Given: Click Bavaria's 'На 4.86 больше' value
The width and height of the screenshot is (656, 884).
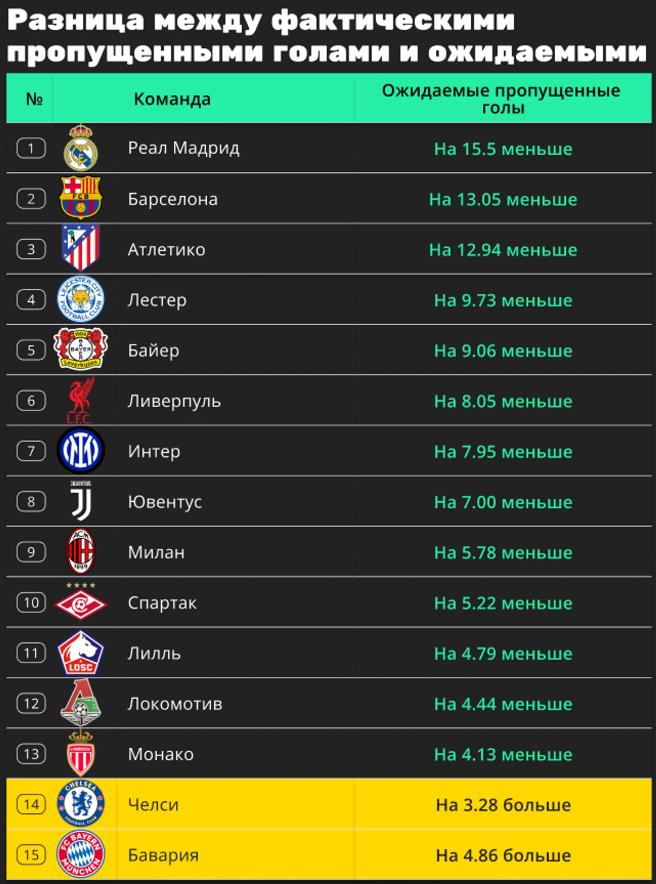Looking at the screenshot, I should (503, 855).
